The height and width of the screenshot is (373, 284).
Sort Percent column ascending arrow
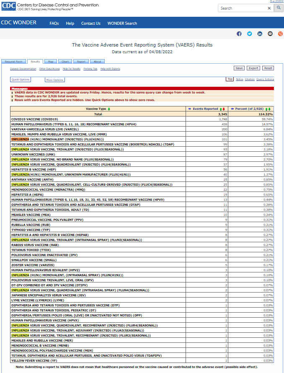pos(266,109)
